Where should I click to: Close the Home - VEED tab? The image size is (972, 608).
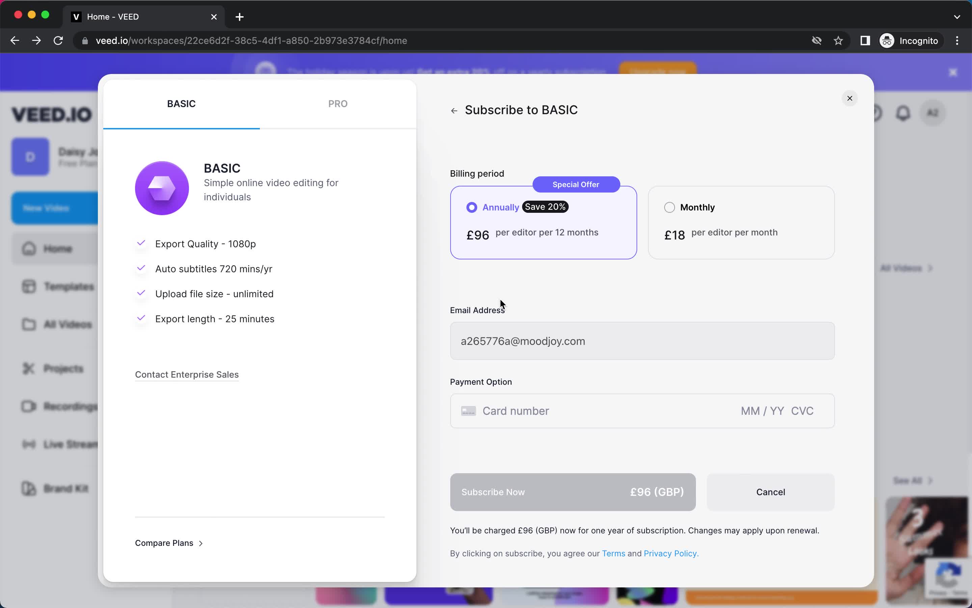214,17
